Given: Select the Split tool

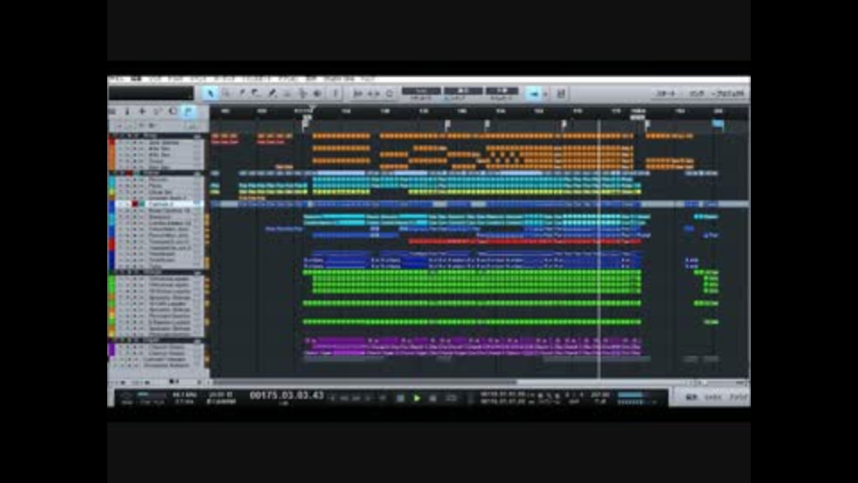Looking at the screenshot, I should 241,94.
